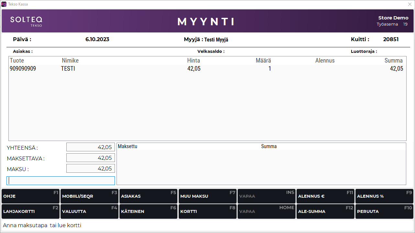The width and height of the screenshot is (415, 233).
Task: Pay with KORTTI card button
Action: (207, 211)
